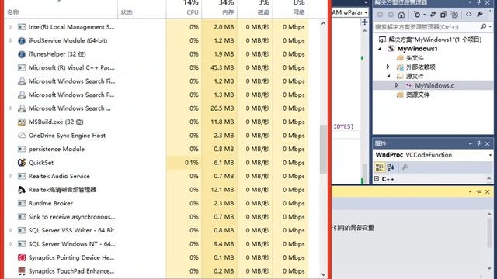Click the Home icon in Solution Explorer toolbar
Screen dimensions: 497x279
(401, 15)
